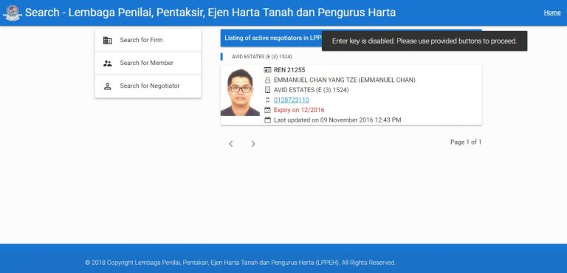Click the calendar icon beside Last updated
567x273 pixels.
coord(267,120)
